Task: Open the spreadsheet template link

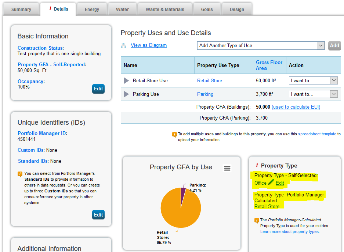Action: pyautogui.click(x=317, y=134)
